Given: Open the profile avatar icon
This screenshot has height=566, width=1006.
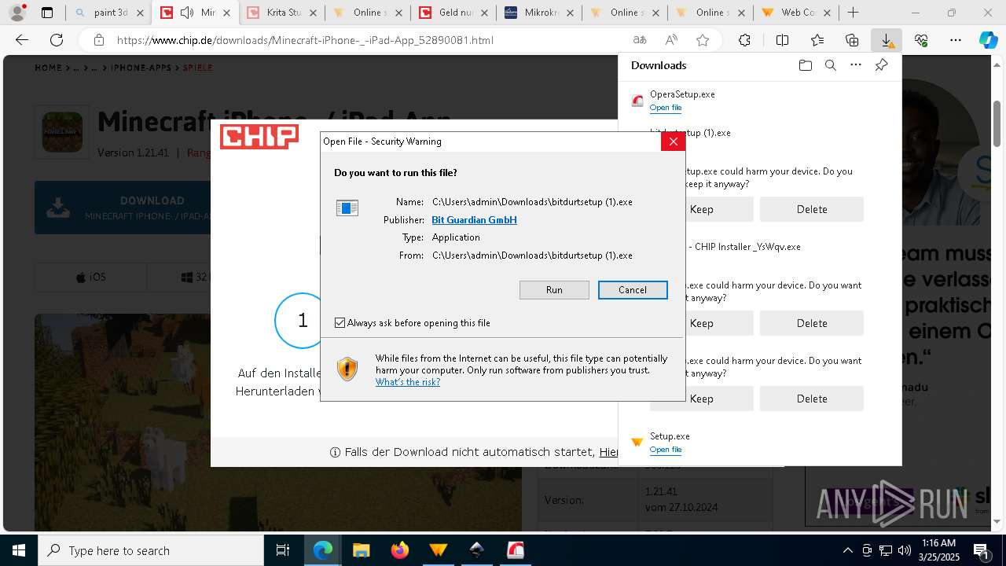Looking at the screenshot, I should point(17,13).
